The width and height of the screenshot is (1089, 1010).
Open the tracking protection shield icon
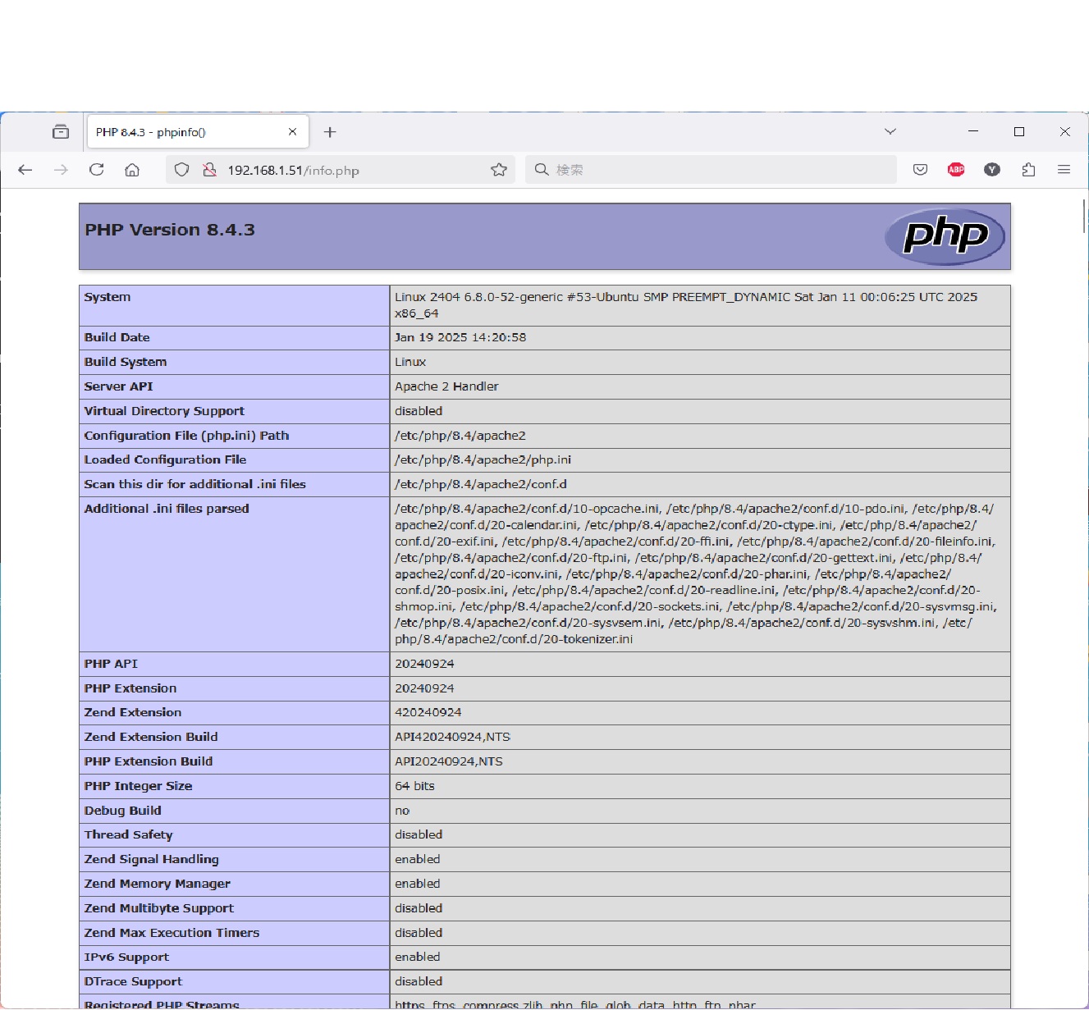182,170
